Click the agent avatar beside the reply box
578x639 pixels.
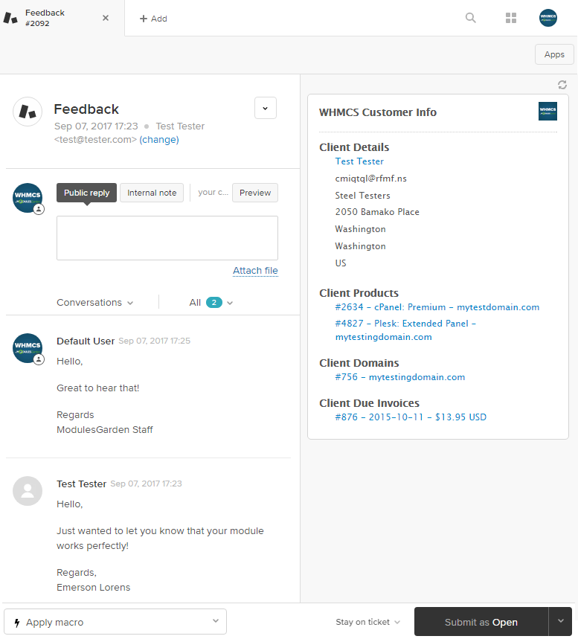tap(28, 198)
